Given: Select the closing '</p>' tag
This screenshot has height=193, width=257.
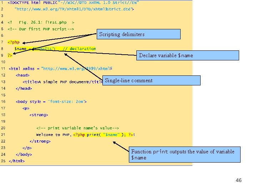Looking at the screenshot, I should pos(27,148).
